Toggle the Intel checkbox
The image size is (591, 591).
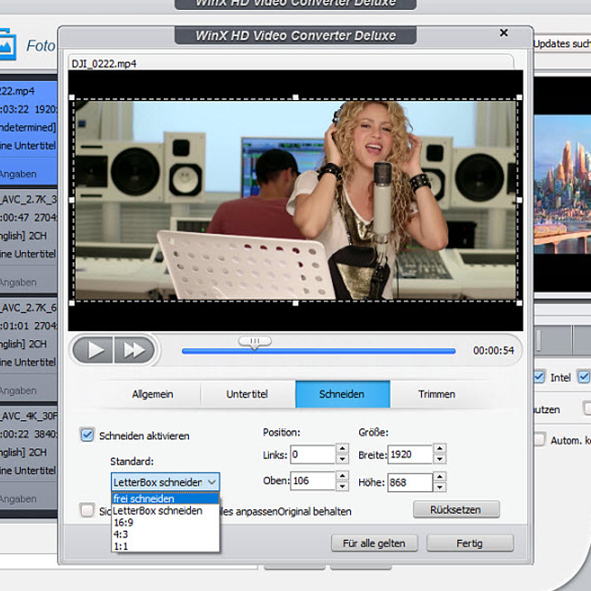539,377
